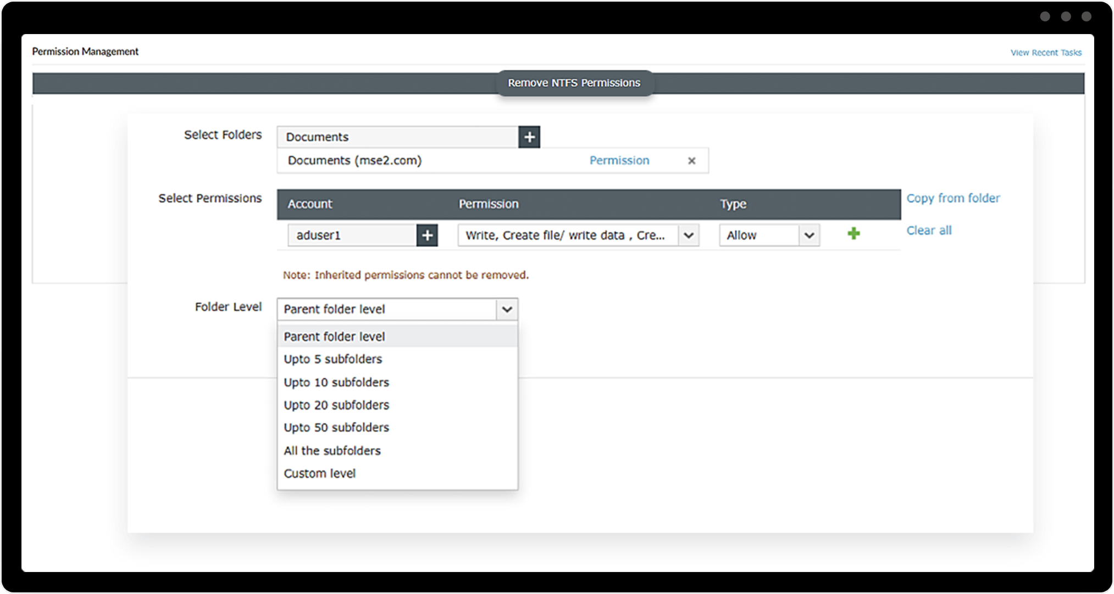Pick Upto 50 subfolders option
Viewport: 1114px width, 594px height.
(336, 428)
